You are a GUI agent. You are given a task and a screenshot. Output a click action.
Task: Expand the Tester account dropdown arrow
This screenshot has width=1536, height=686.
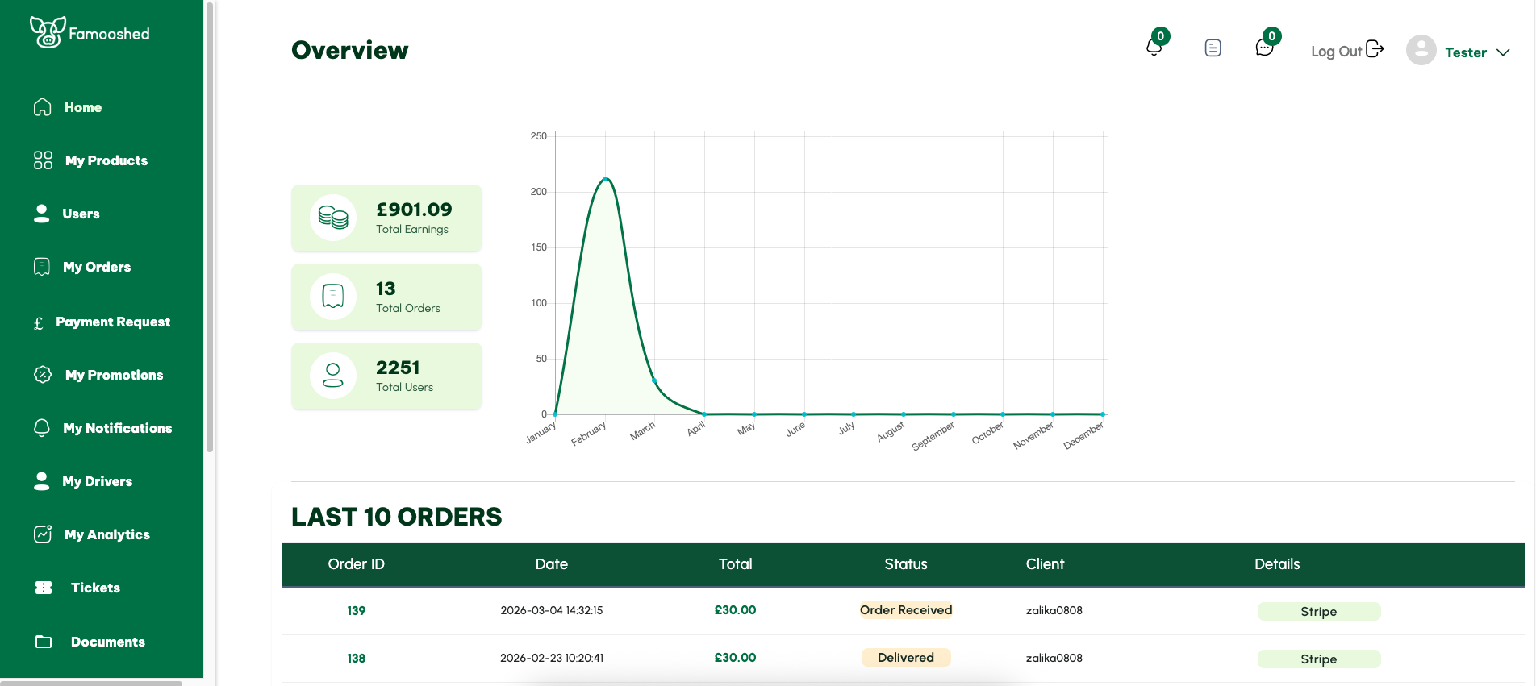tap(1503, 52)
